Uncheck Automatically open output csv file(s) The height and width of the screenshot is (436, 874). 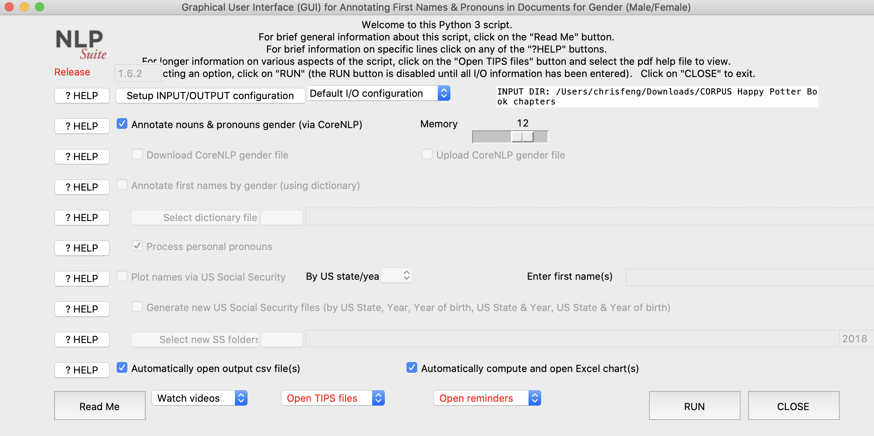tap(122, 368)
